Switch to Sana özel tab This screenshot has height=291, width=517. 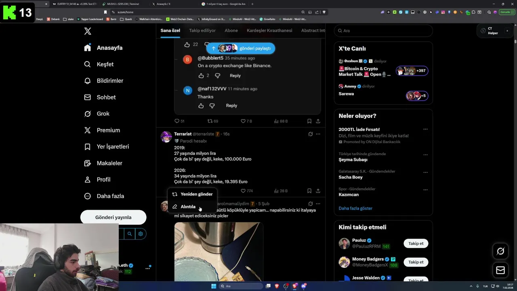click(x=170, y=31)
